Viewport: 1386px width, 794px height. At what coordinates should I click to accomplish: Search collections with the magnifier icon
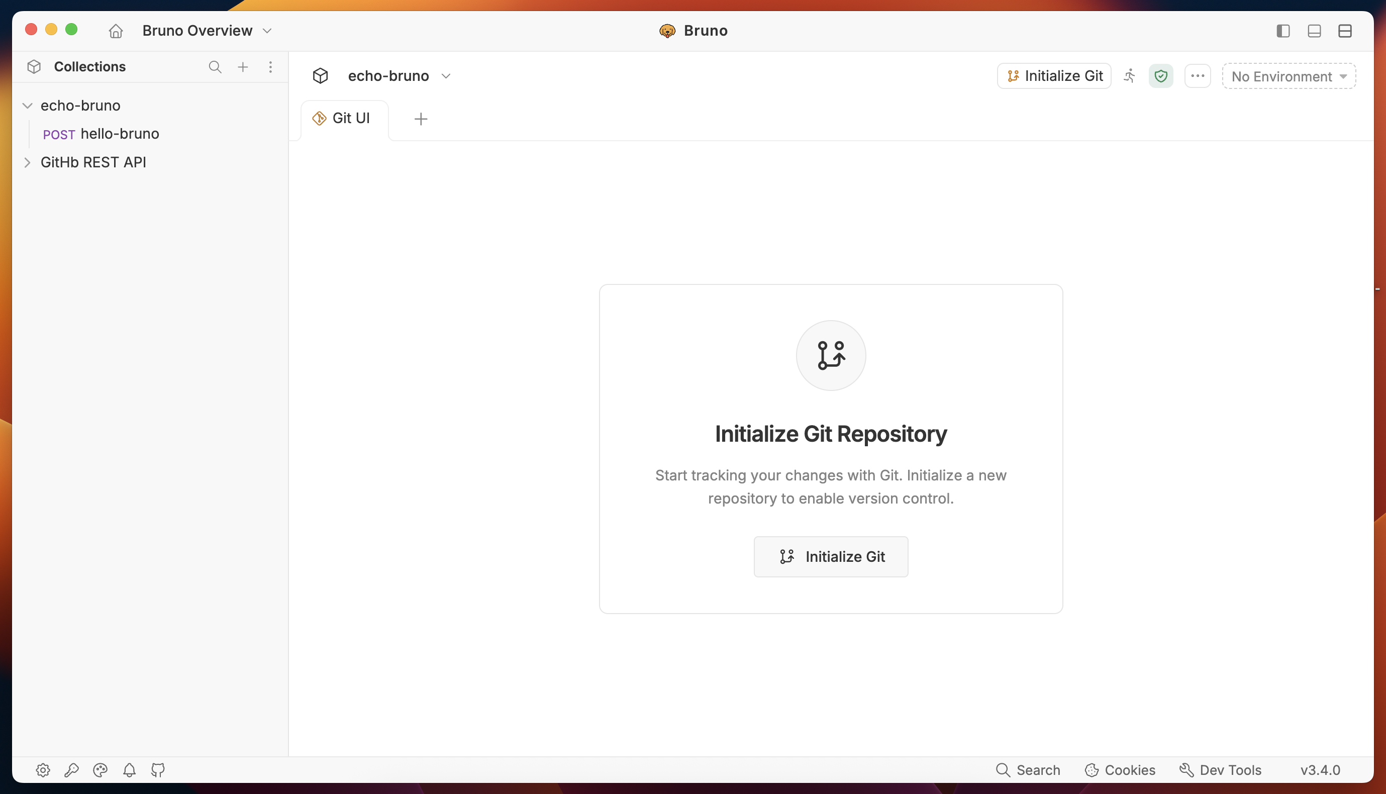[215, 66]
